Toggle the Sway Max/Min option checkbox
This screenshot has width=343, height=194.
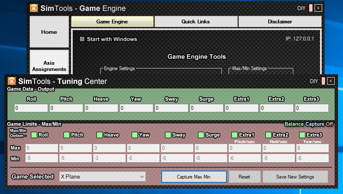(x=168, y=135)
